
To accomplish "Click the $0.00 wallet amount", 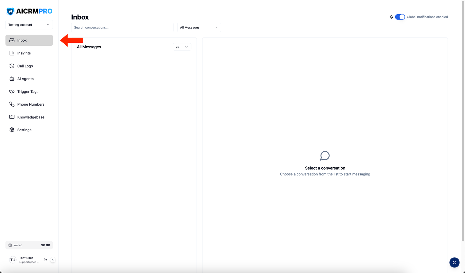I will click(45, 245).
